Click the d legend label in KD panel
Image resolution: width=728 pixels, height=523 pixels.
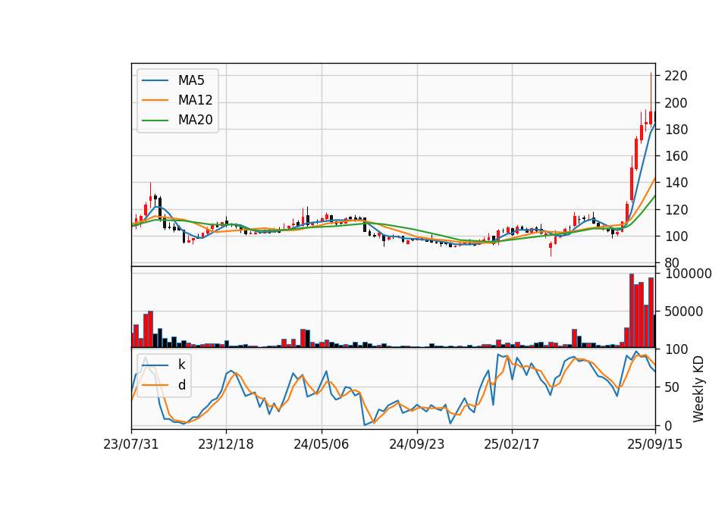(x=181, y=385)
